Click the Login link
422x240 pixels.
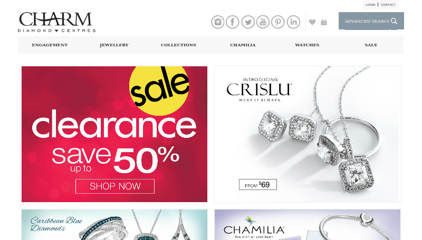pyautogui.click(x=370, y=5)
